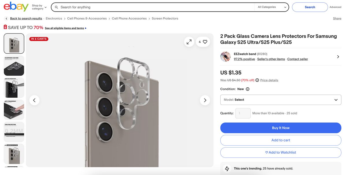Click the Buy It Now button
The image size is (347, 175).
point(280,128)
